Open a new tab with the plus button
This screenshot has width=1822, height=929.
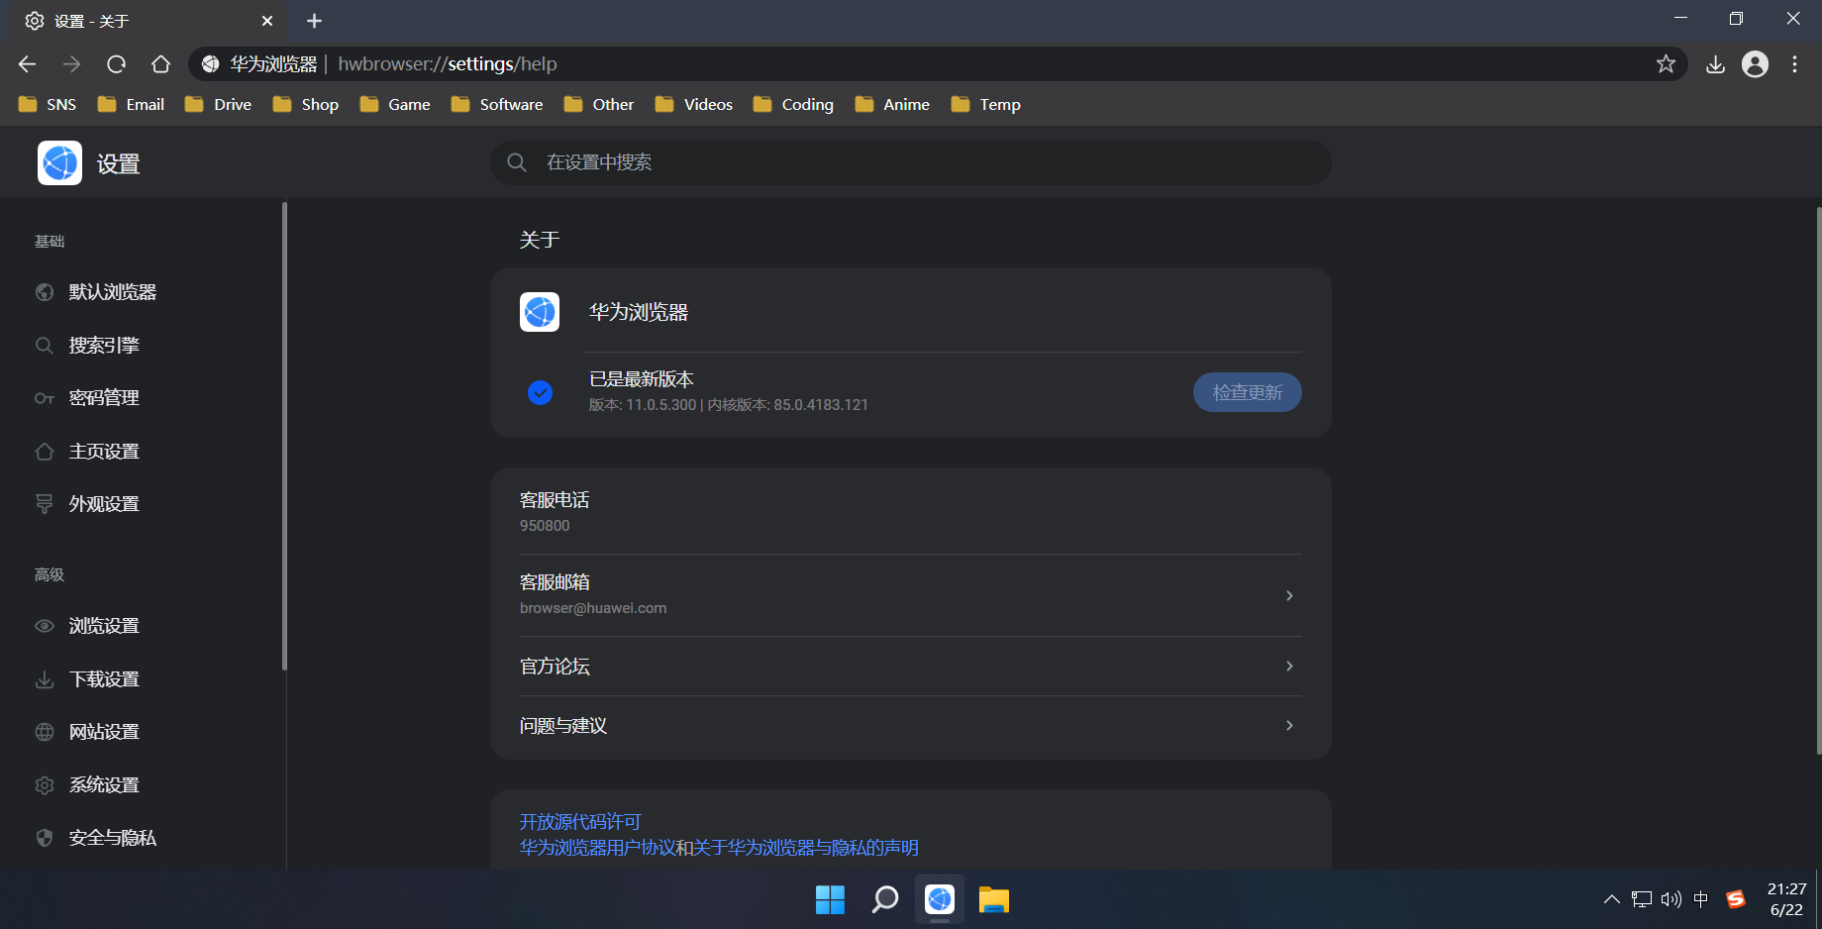(314, 21)
